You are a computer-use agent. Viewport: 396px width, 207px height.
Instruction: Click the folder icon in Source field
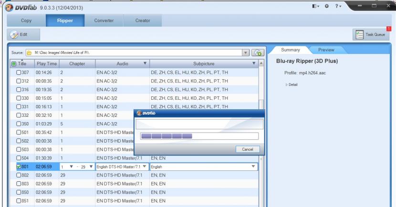click(29, 53)
